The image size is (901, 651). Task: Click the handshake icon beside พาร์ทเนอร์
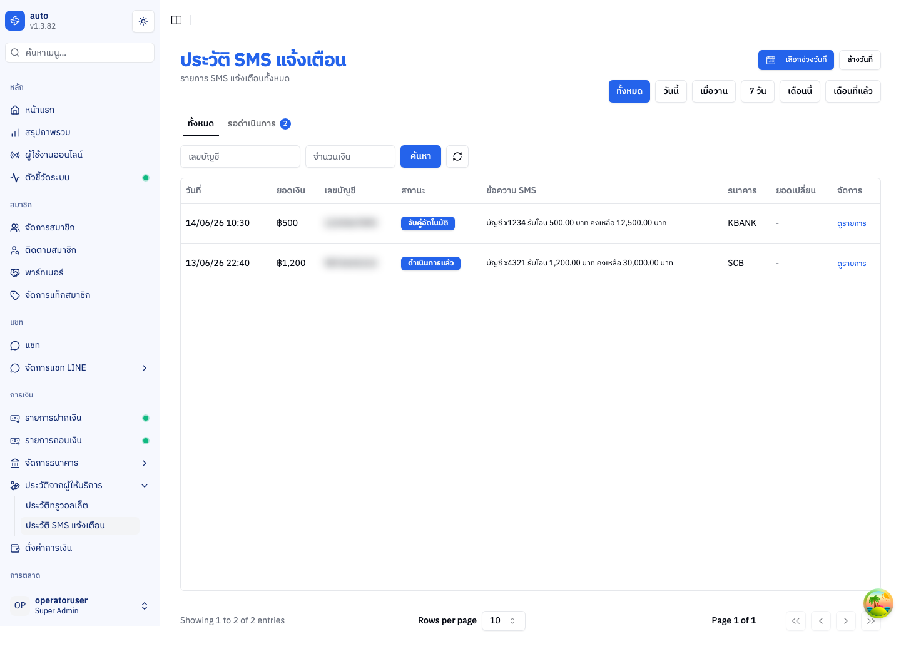tap(15, 273)
